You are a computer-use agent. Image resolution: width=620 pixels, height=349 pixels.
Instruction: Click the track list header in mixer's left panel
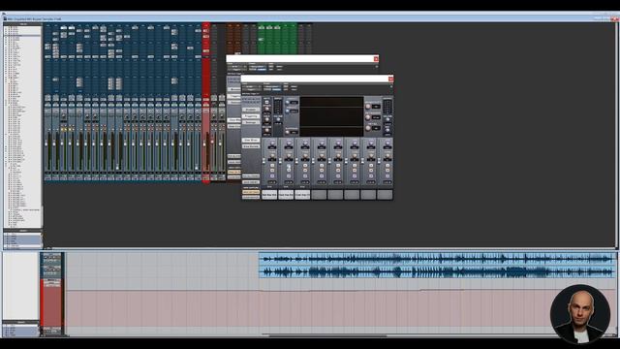[x=22, y=24]
